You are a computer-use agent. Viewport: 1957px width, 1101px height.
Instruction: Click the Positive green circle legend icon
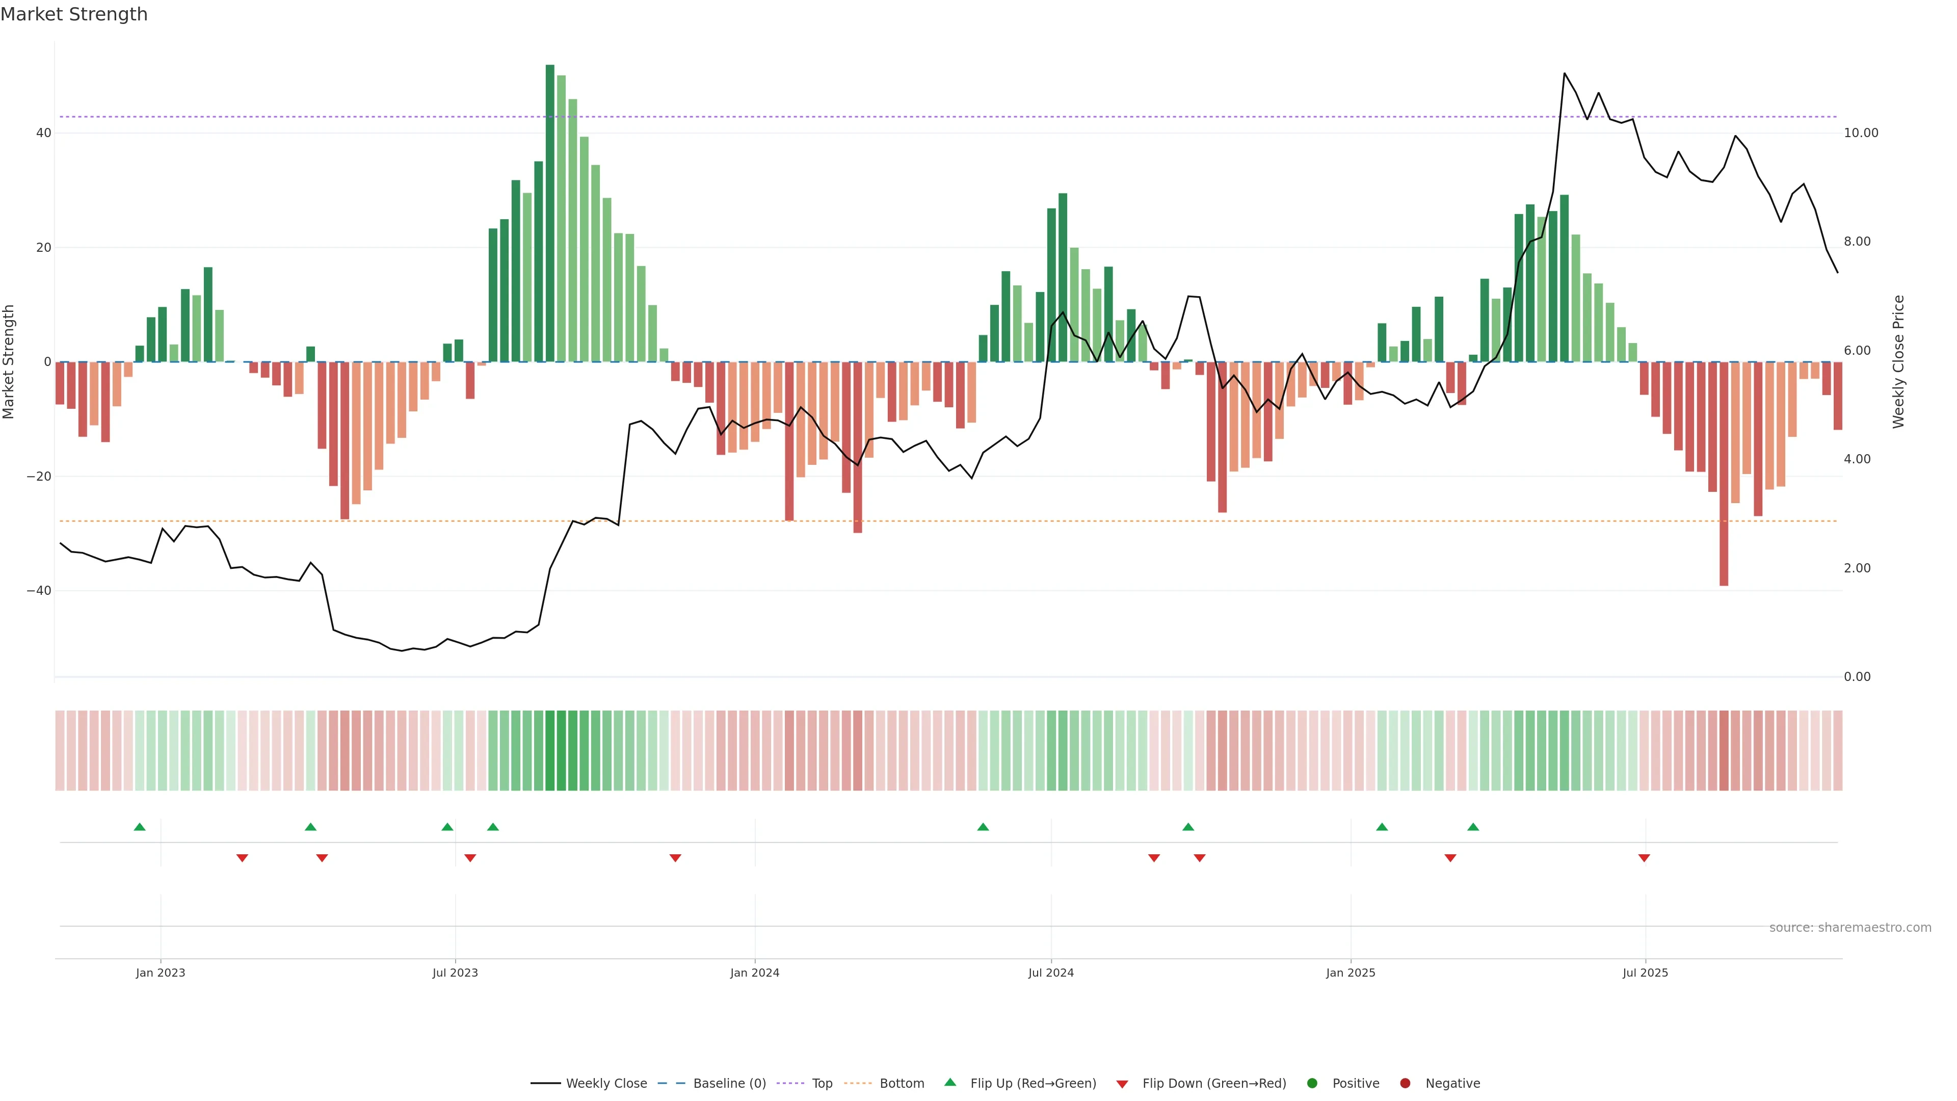coord(1312,1083)
